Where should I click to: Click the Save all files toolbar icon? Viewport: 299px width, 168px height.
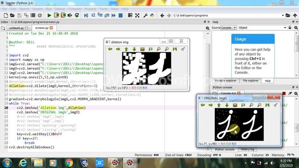click(x=26, y=15)
